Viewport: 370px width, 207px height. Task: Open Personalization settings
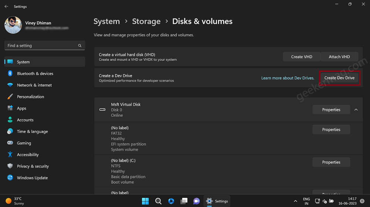[x=45, y=97]
